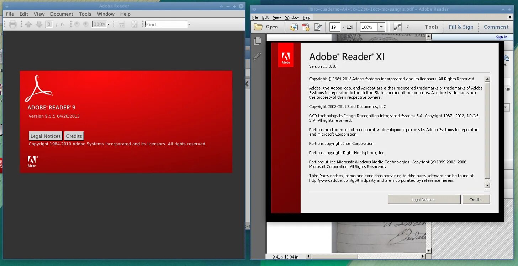Click the Sign In link
The width and height of the screenshot is (518, 266).
(501, 37)
